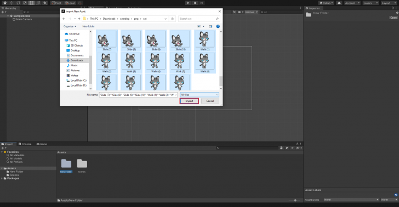The height and width of the screenshot is (207, 399).
Task: Open the Scene view tools icon
Action: pos(235,12)
